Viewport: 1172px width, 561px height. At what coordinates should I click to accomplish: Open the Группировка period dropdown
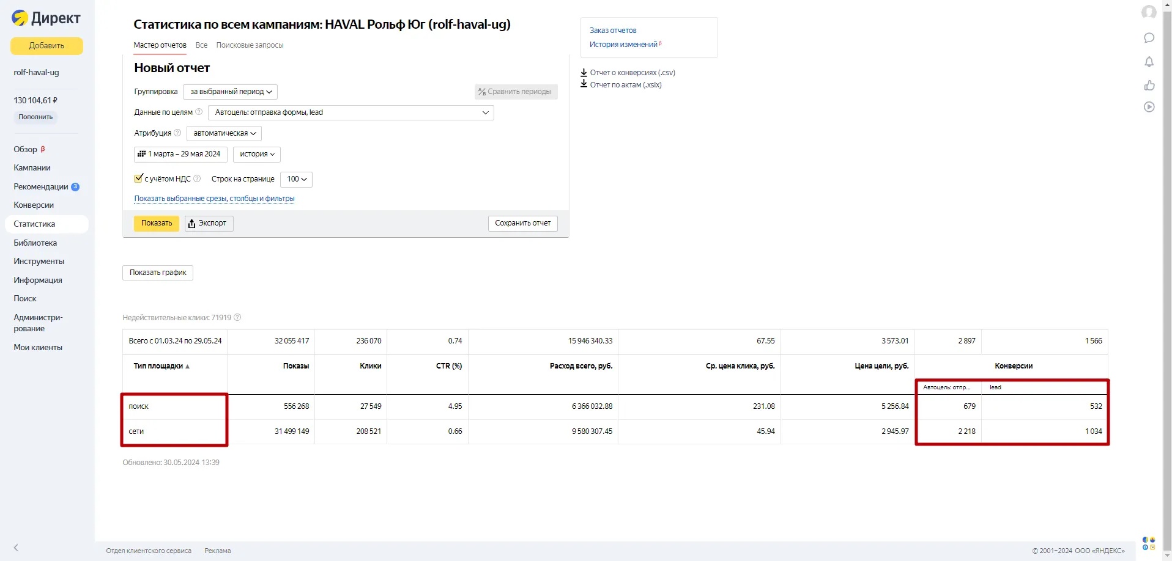coord(230,92)
